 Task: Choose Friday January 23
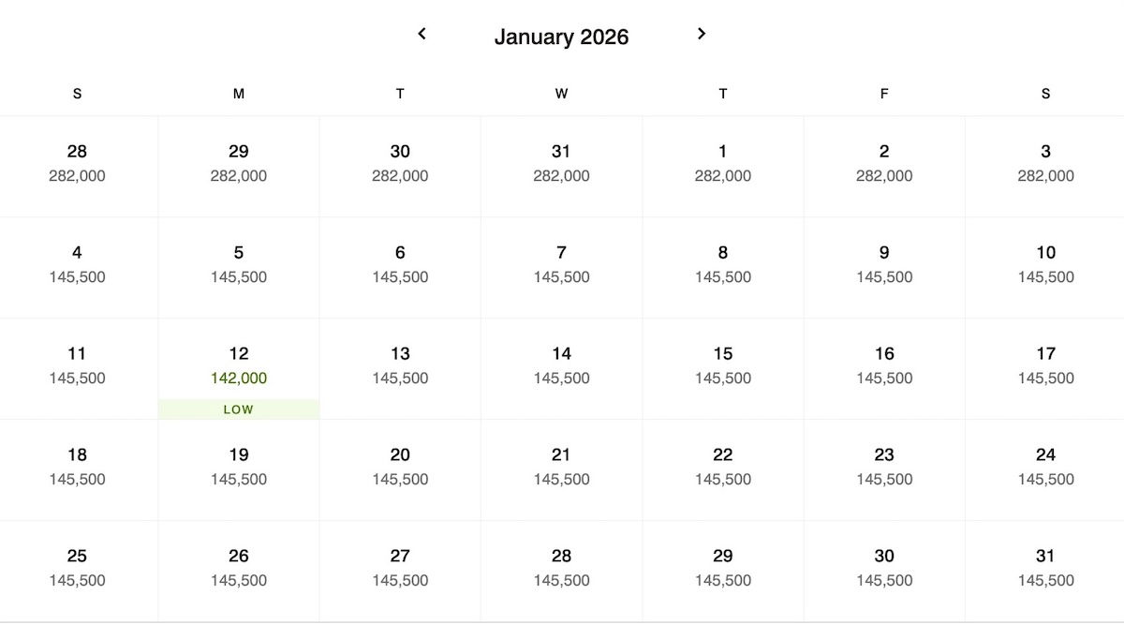point(884,467)
